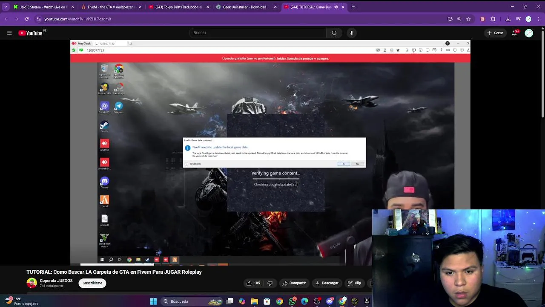The image size is (545, 307).
Task: Open the weather widget 18°C
Action: [x=22, y=301]
